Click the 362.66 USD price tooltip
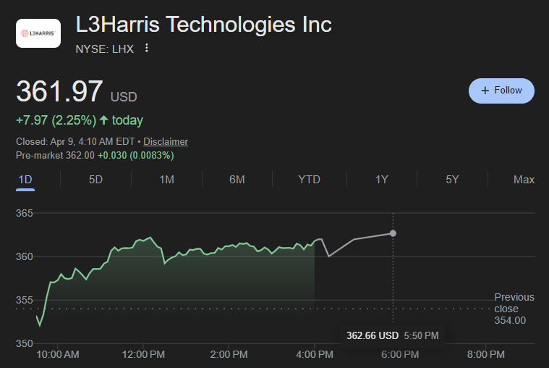549x368 pixels. pos(392,335)
